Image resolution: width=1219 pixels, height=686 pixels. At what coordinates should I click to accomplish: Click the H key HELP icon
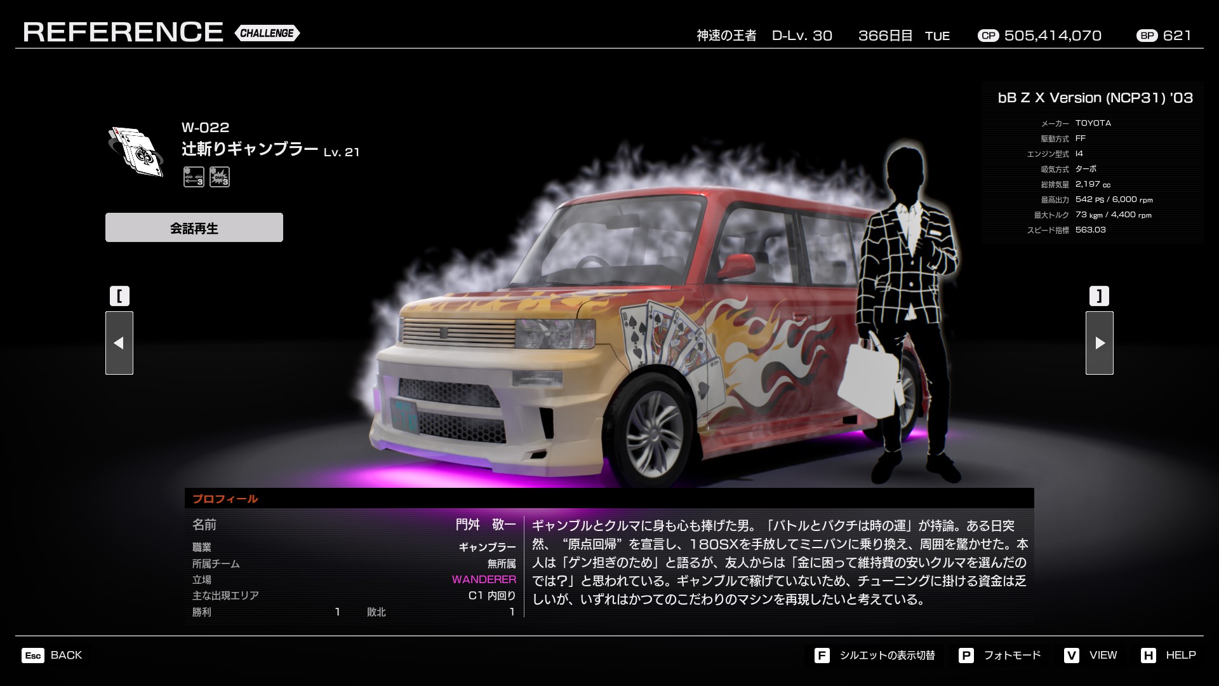pyautogui.click(x=1148, y=656)
